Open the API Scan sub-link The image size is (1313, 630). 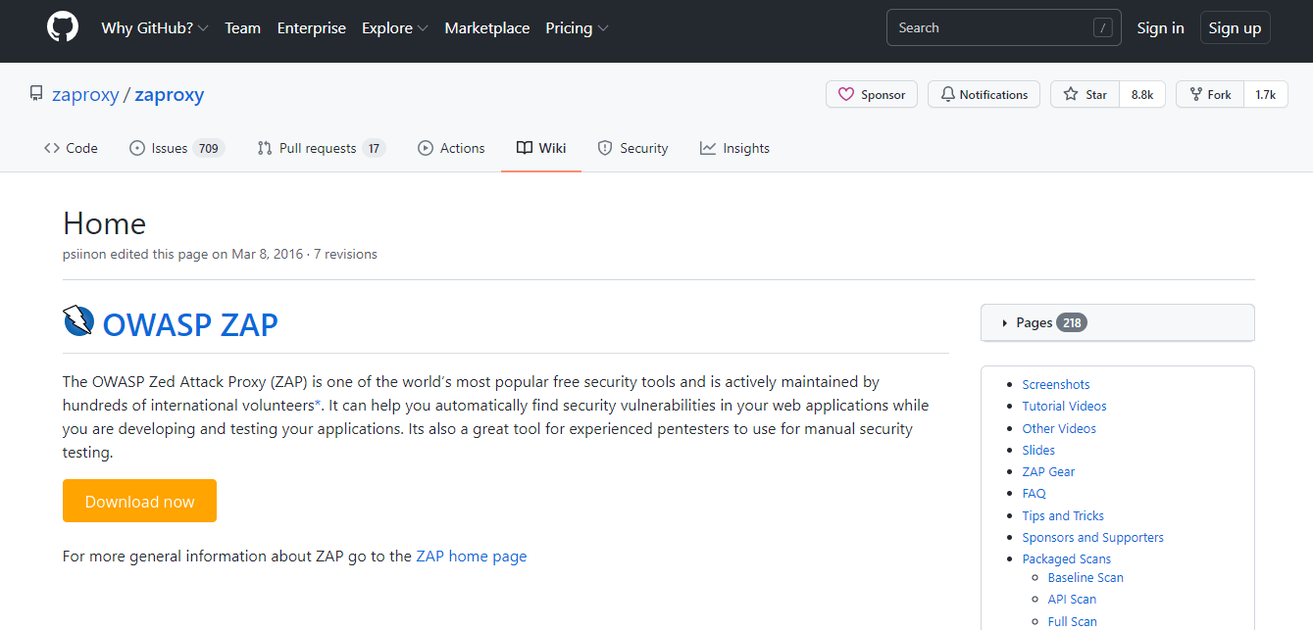[1072, 599]
